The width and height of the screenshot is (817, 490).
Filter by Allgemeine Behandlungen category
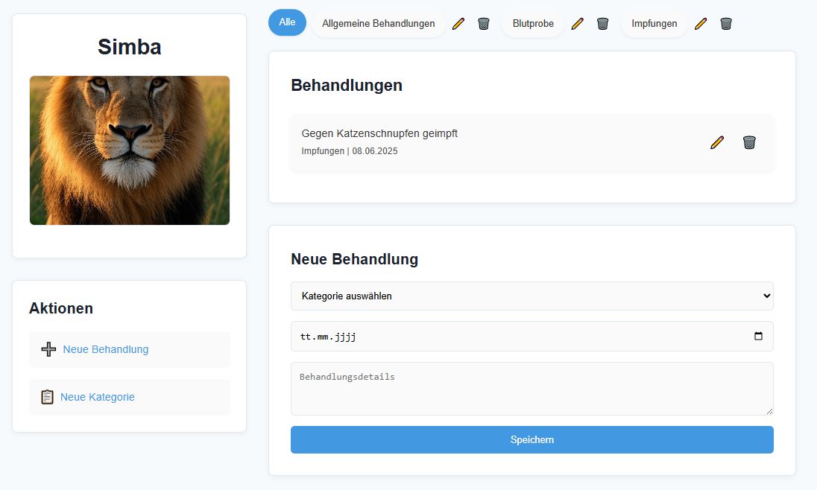378,24
